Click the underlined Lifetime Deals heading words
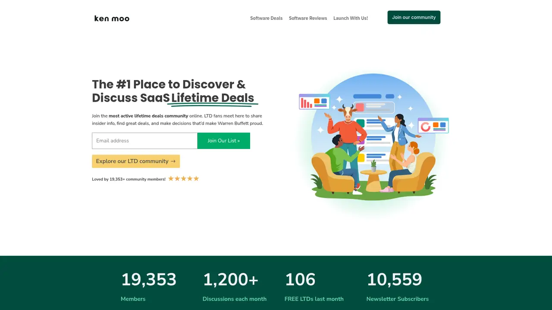This screenshot has height=310, width=552. 213,98
